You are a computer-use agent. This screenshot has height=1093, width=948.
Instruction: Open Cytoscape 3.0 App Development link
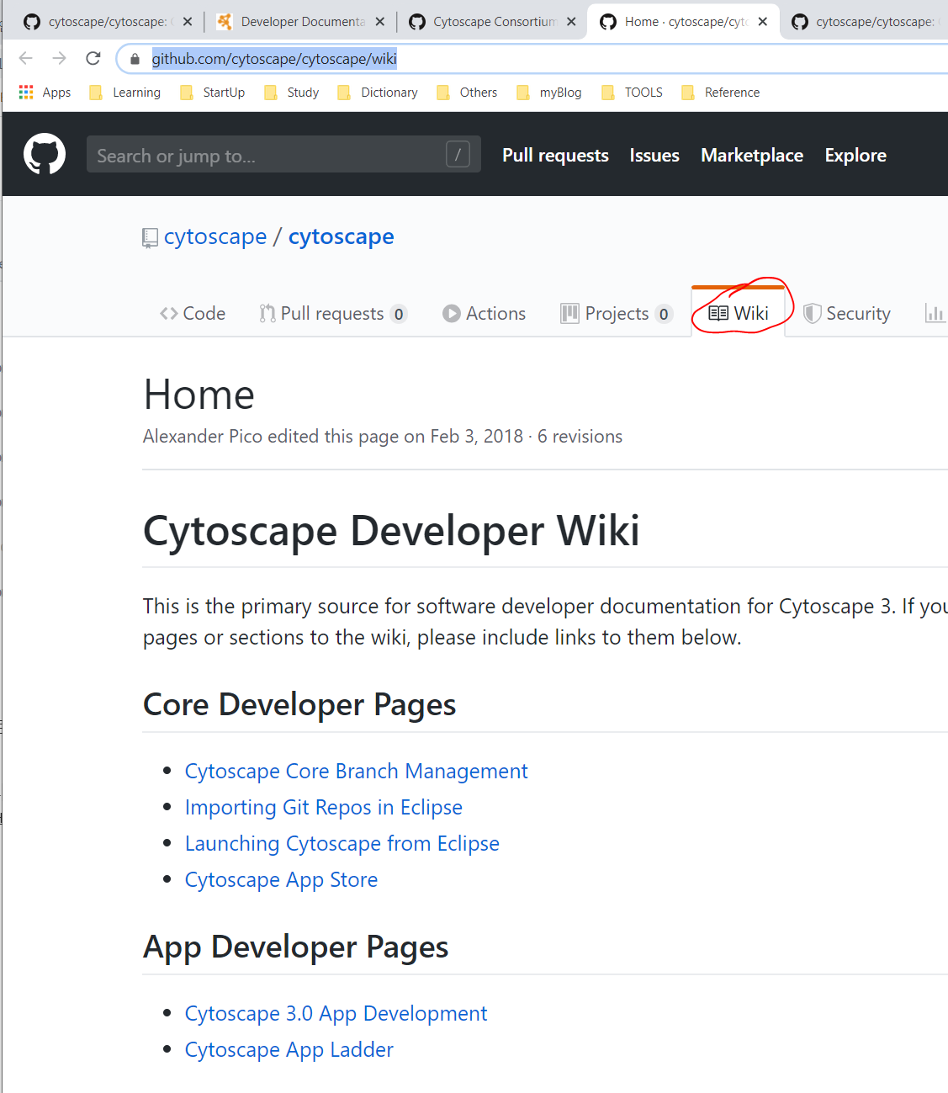(x=336, y=1013)
